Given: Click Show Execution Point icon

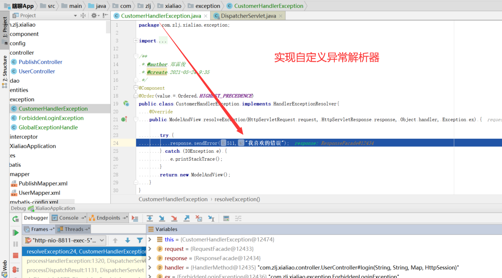Looking at the screenshot, I should pyautogui.click(x=135, y=218).
